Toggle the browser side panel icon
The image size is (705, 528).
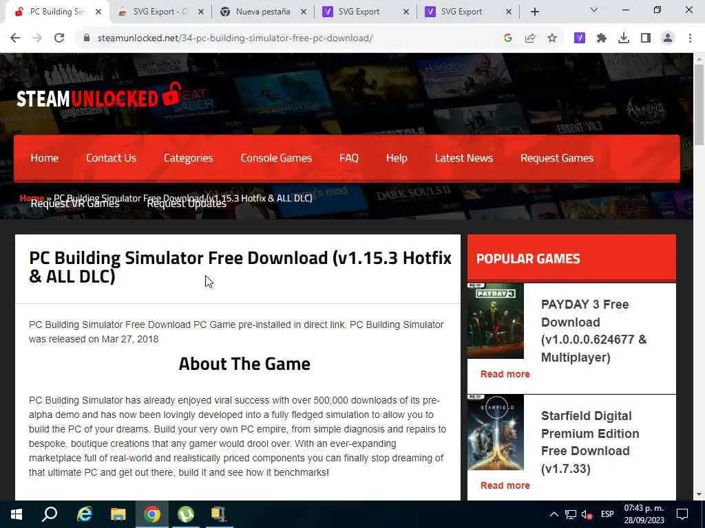coord(646,38)
